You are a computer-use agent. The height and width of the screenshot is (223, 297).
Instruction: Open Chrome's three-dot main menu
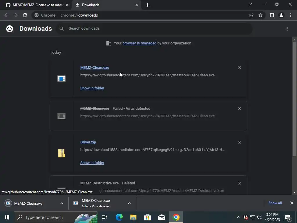pos(291,15)
